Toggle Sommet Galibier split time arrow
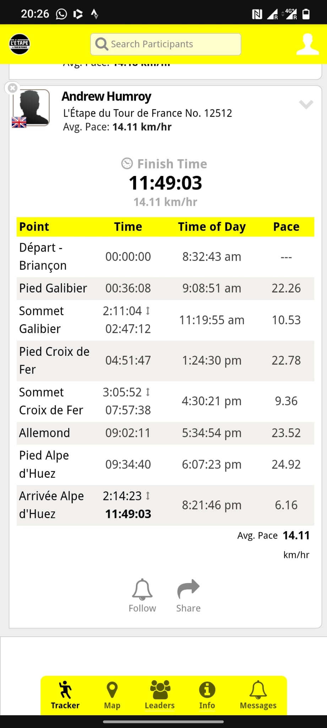Viewport: 327px width, 728px height. (x=148, y=311)
